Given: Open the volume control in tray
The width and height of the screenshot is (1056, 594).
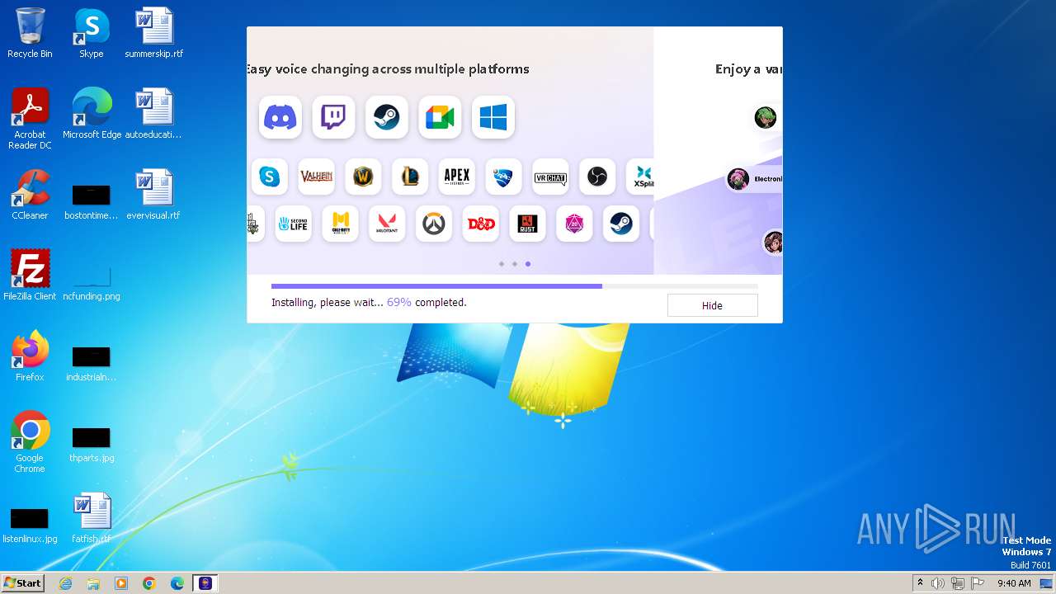Looking at the screenshot, I should [938, 583].
